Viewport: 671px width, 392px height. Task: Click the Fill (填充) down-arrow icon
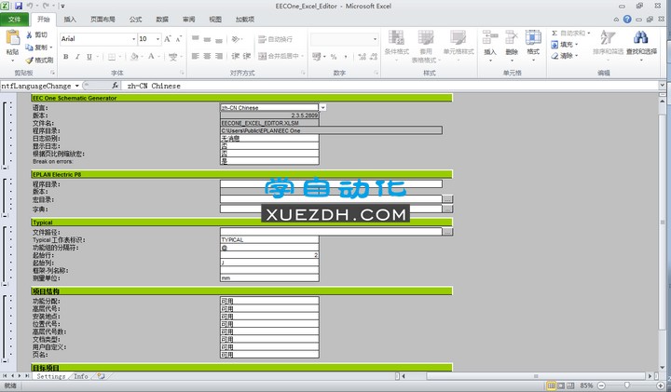click(x=555, y=45)
